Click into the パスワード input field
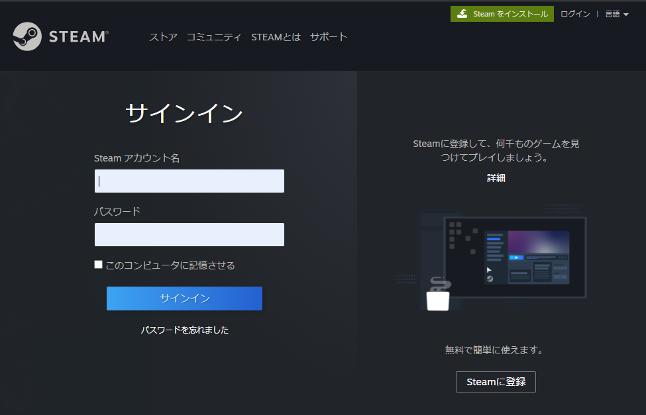 pyautogui.click(x=189, y=235)
